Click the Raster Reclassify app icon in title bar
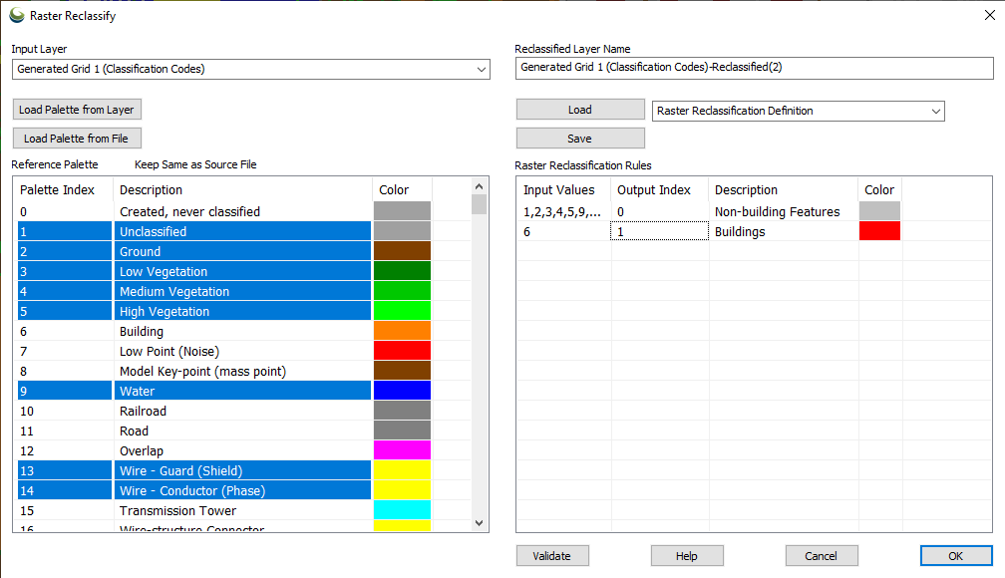This screenshot has height=578, width=1005. [17, 15]
